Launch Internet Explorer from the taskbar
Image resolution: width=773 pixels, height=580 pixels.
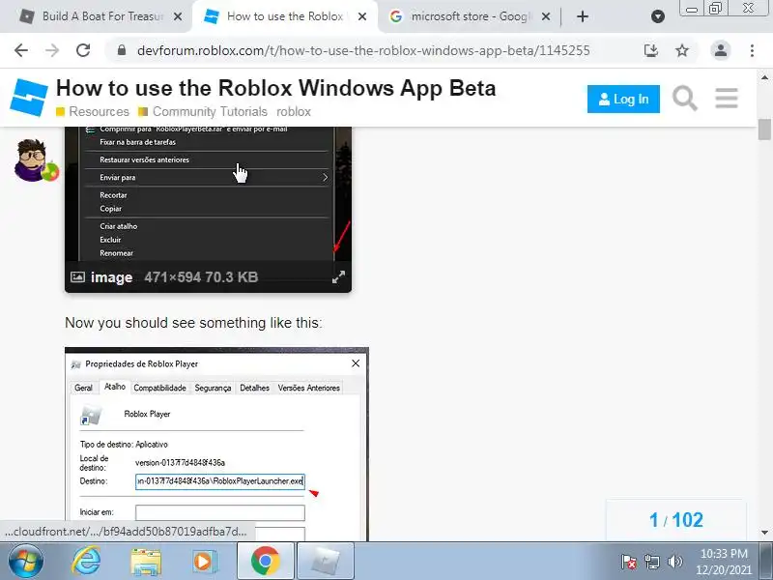[87, 562]
